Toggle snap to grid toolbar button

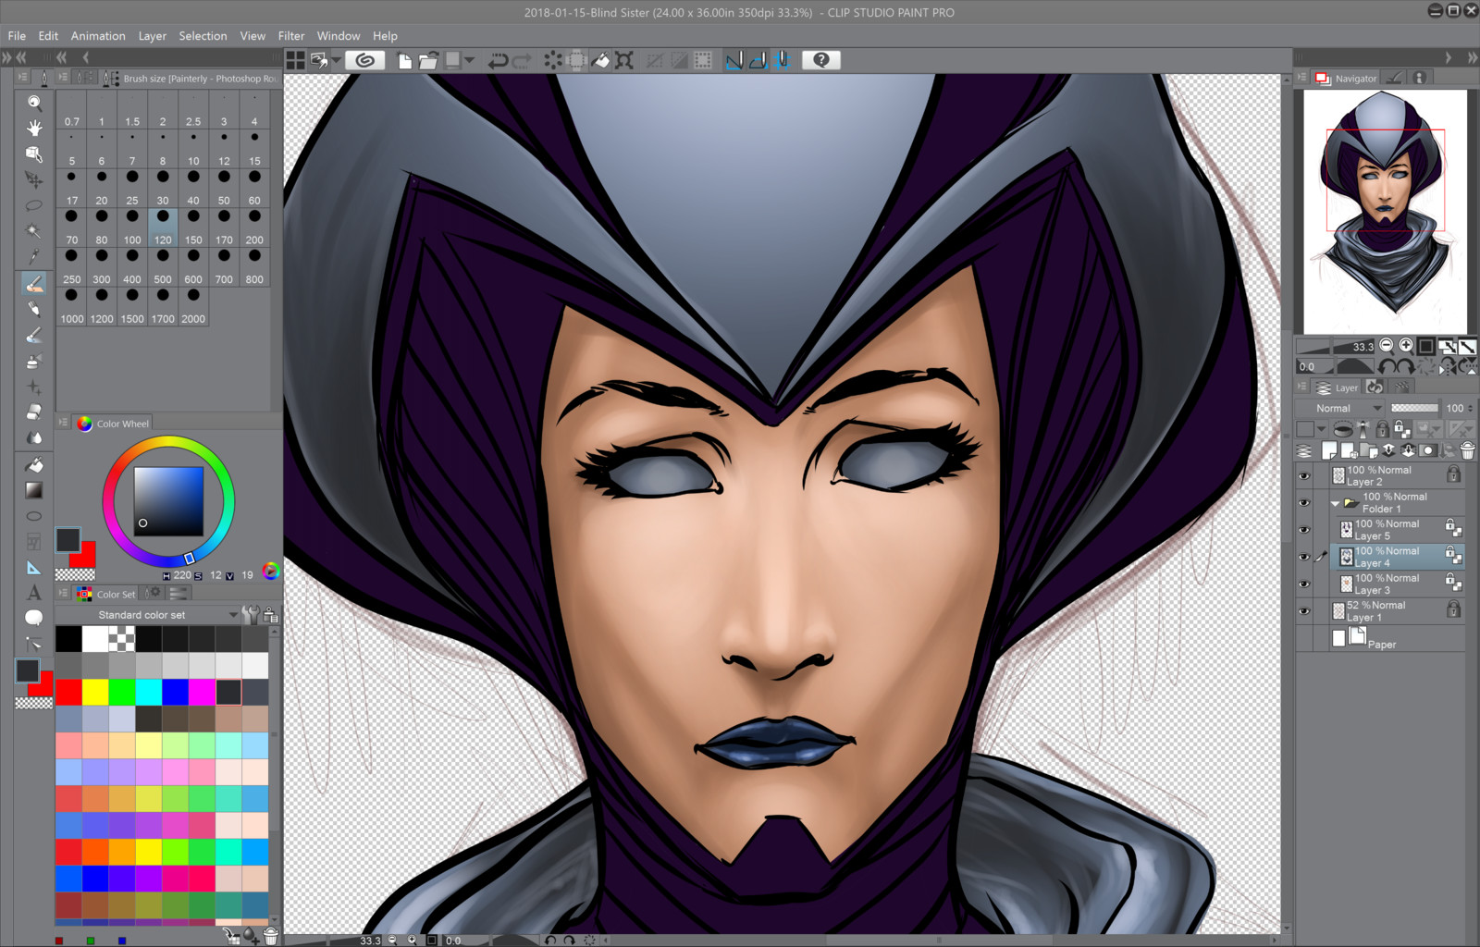pyautogui.click(x=783, y=60)
